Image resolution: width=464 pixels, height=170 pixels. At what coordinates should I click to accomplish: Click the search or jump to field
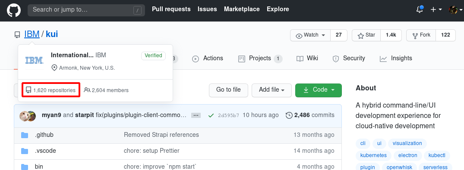point(86,10)
